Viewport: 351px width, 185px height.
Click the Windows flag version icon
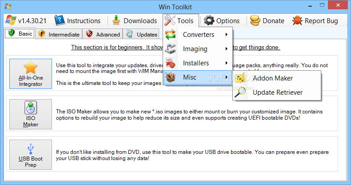11,20
